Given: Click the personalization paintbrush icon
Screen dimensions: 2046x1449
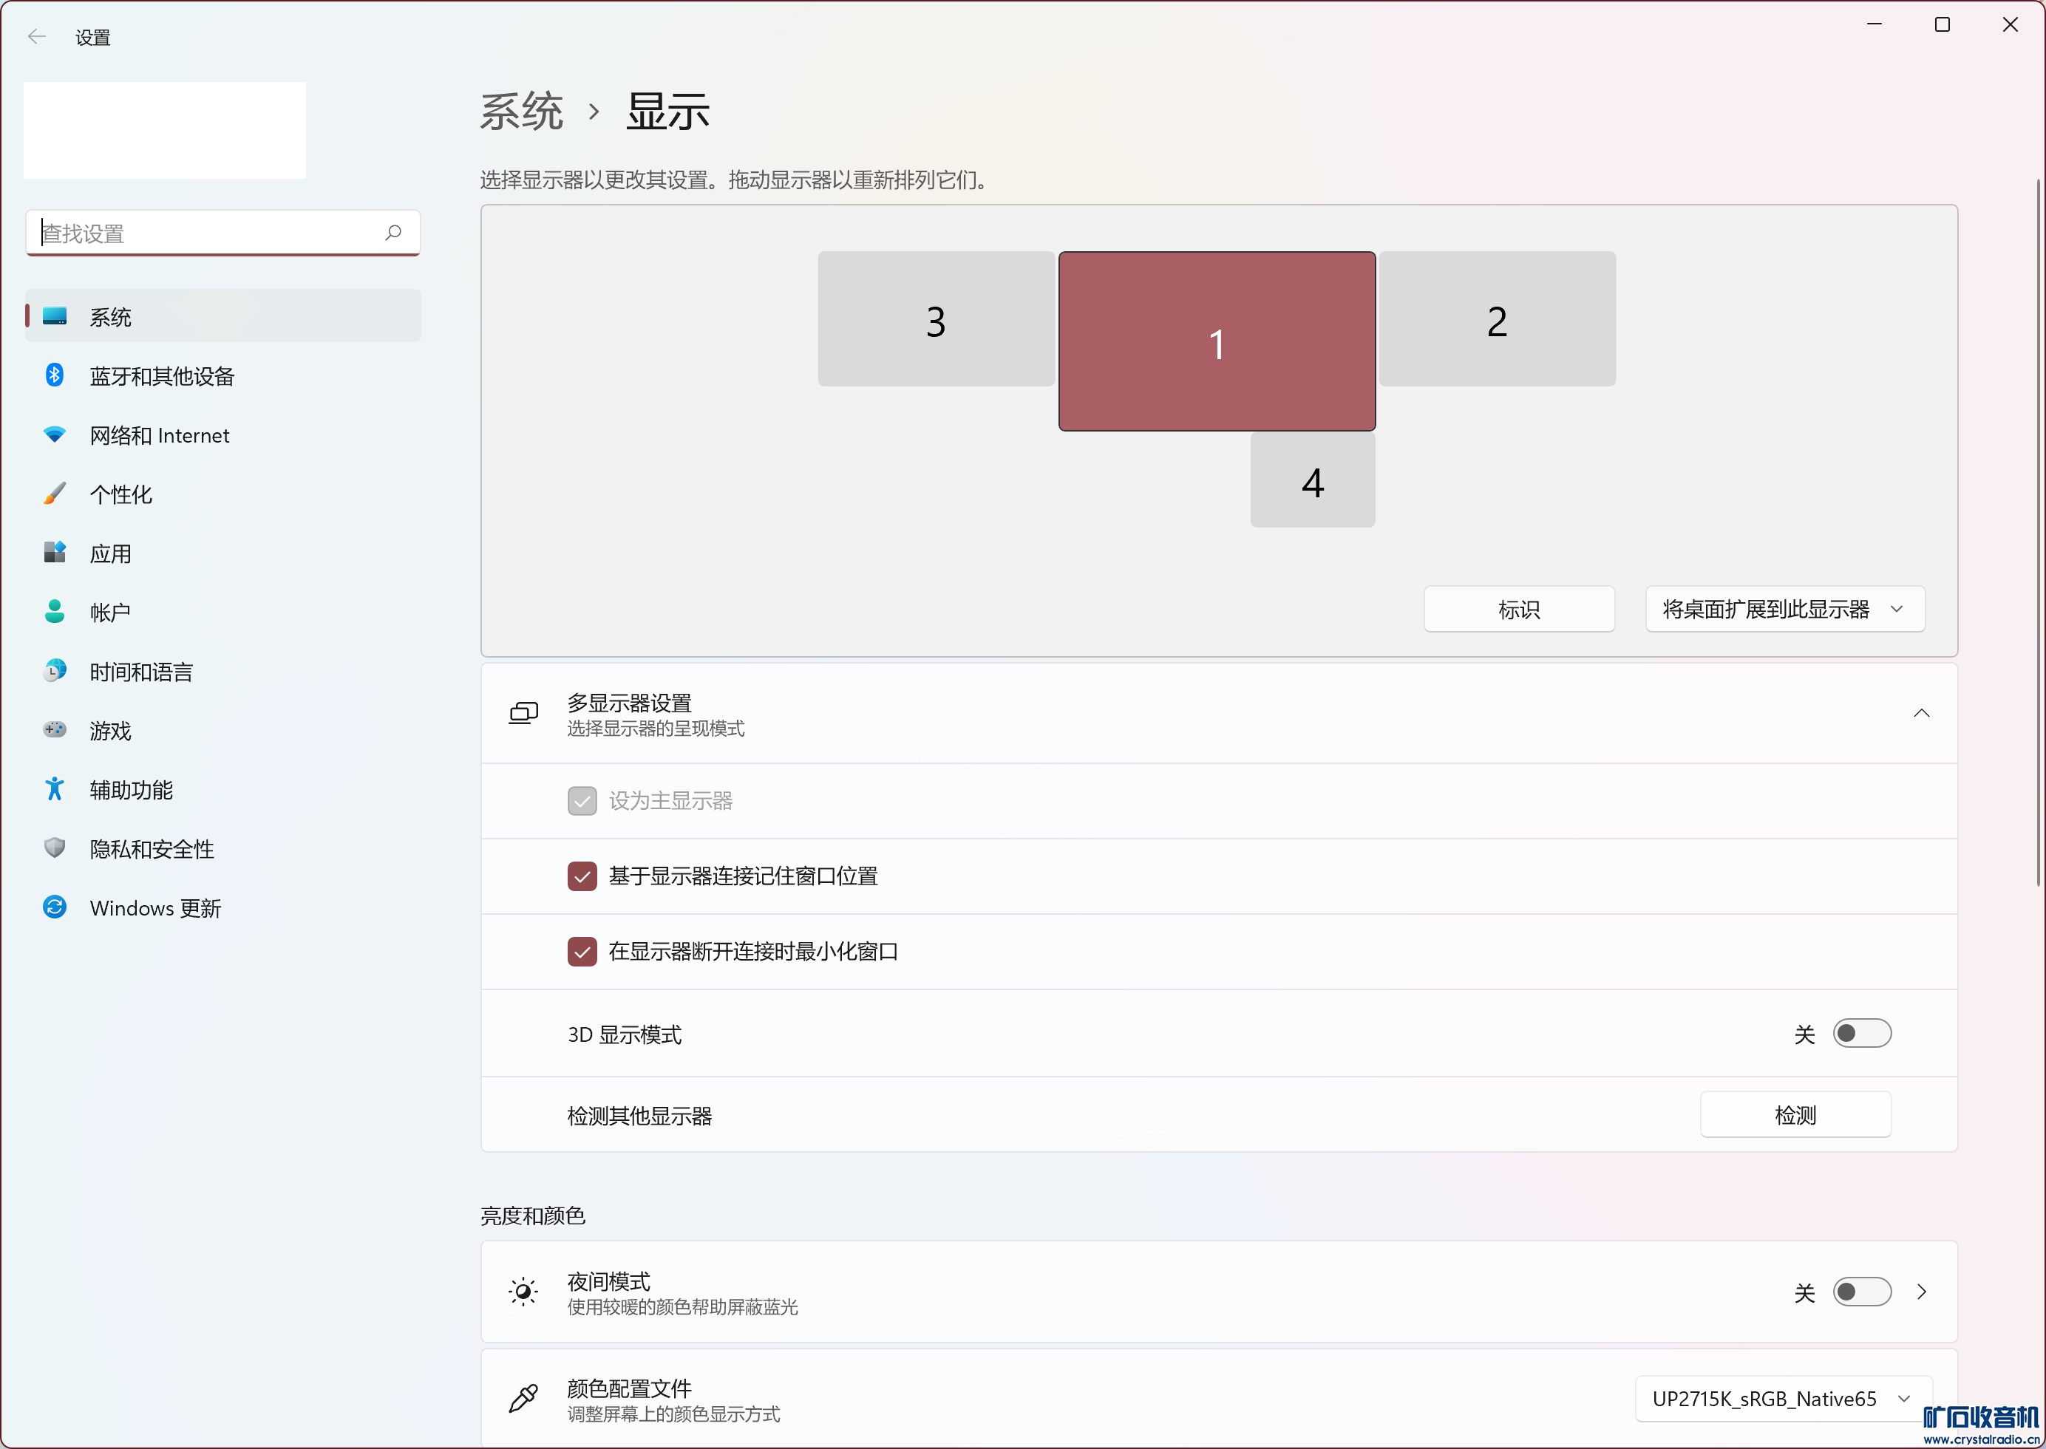Looking at the screenshot, I should [55, 494].
